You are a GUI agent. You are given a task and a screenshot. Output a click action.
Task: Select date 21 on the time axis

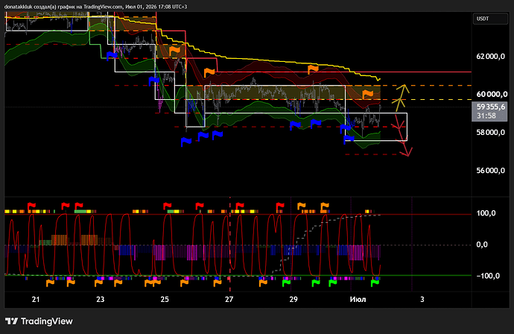(36, 299)
